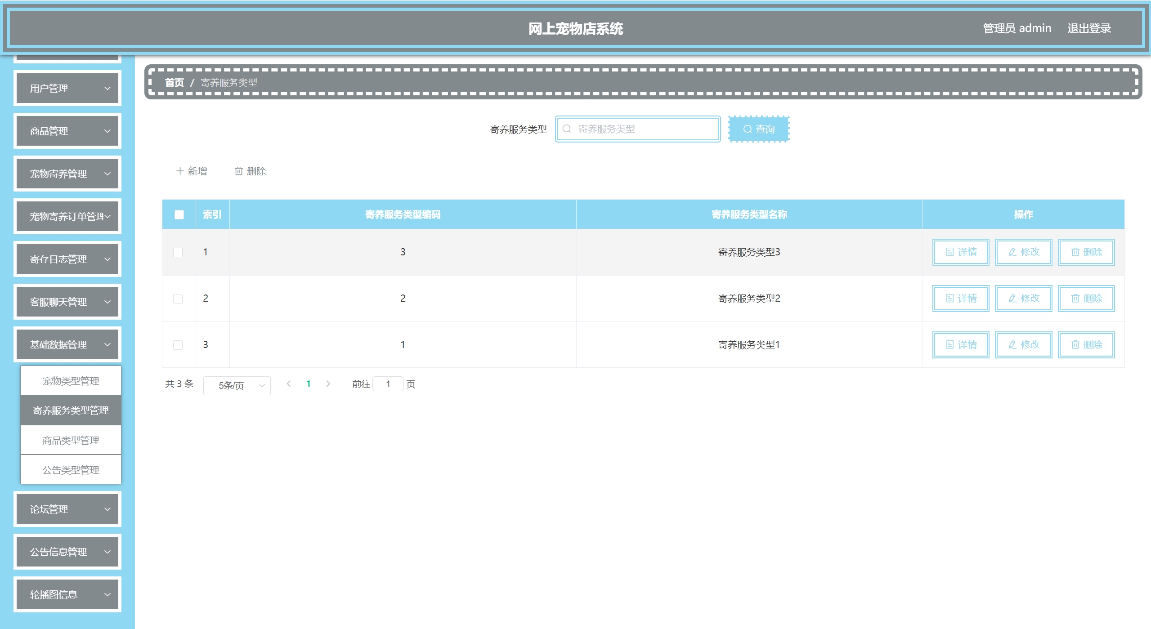Expand the 用户管理 sidebar menu
Screen dimensions: 1151x629
click(67, 89)
